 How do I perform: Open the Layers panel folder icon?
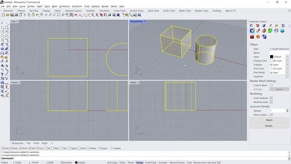click(276, 26)
